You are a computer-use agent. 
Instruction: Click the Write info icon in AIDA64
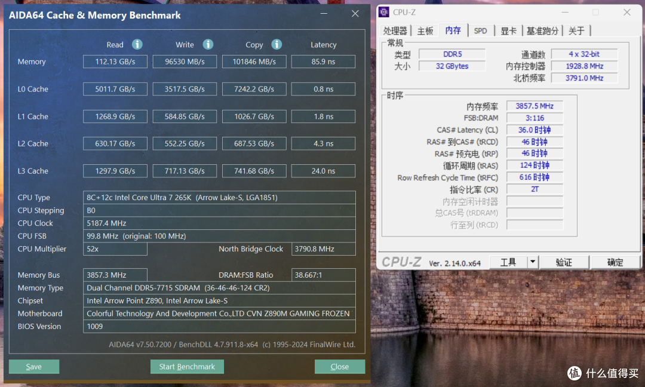208,44
